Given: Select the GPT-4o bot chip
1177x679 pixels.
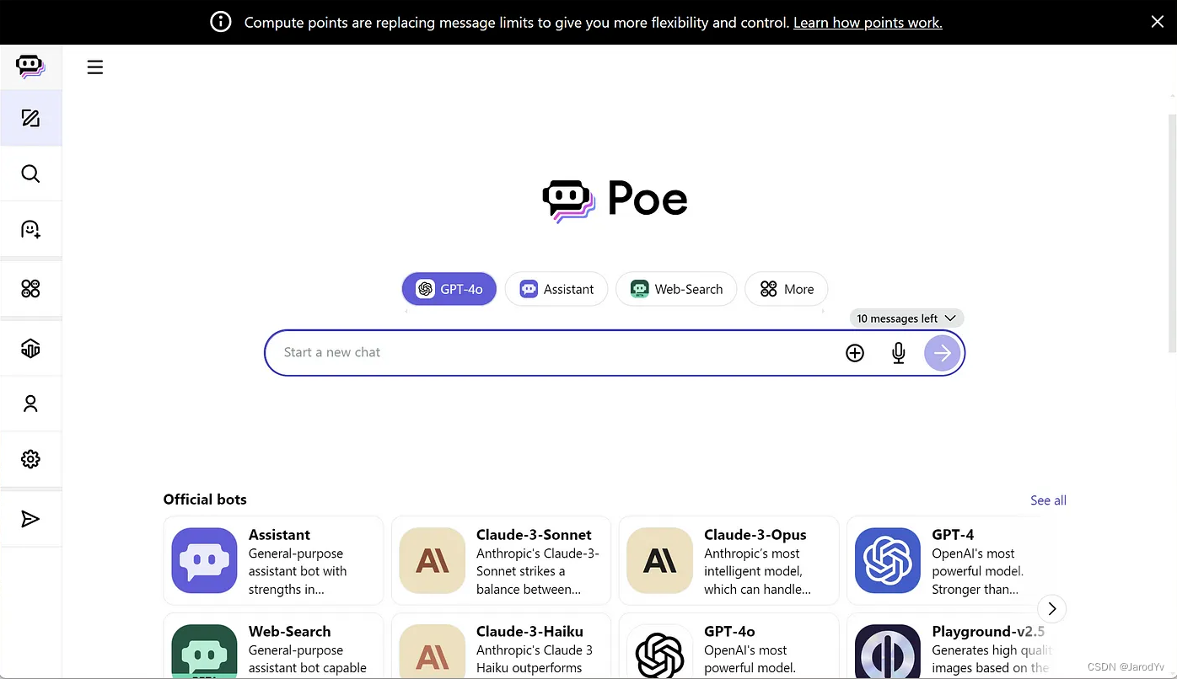Looking at the screenshot, I should point(449,289).
